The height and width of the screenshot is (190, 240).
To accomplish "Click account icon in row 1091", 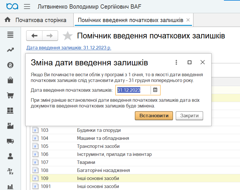I will coord(35,186).
